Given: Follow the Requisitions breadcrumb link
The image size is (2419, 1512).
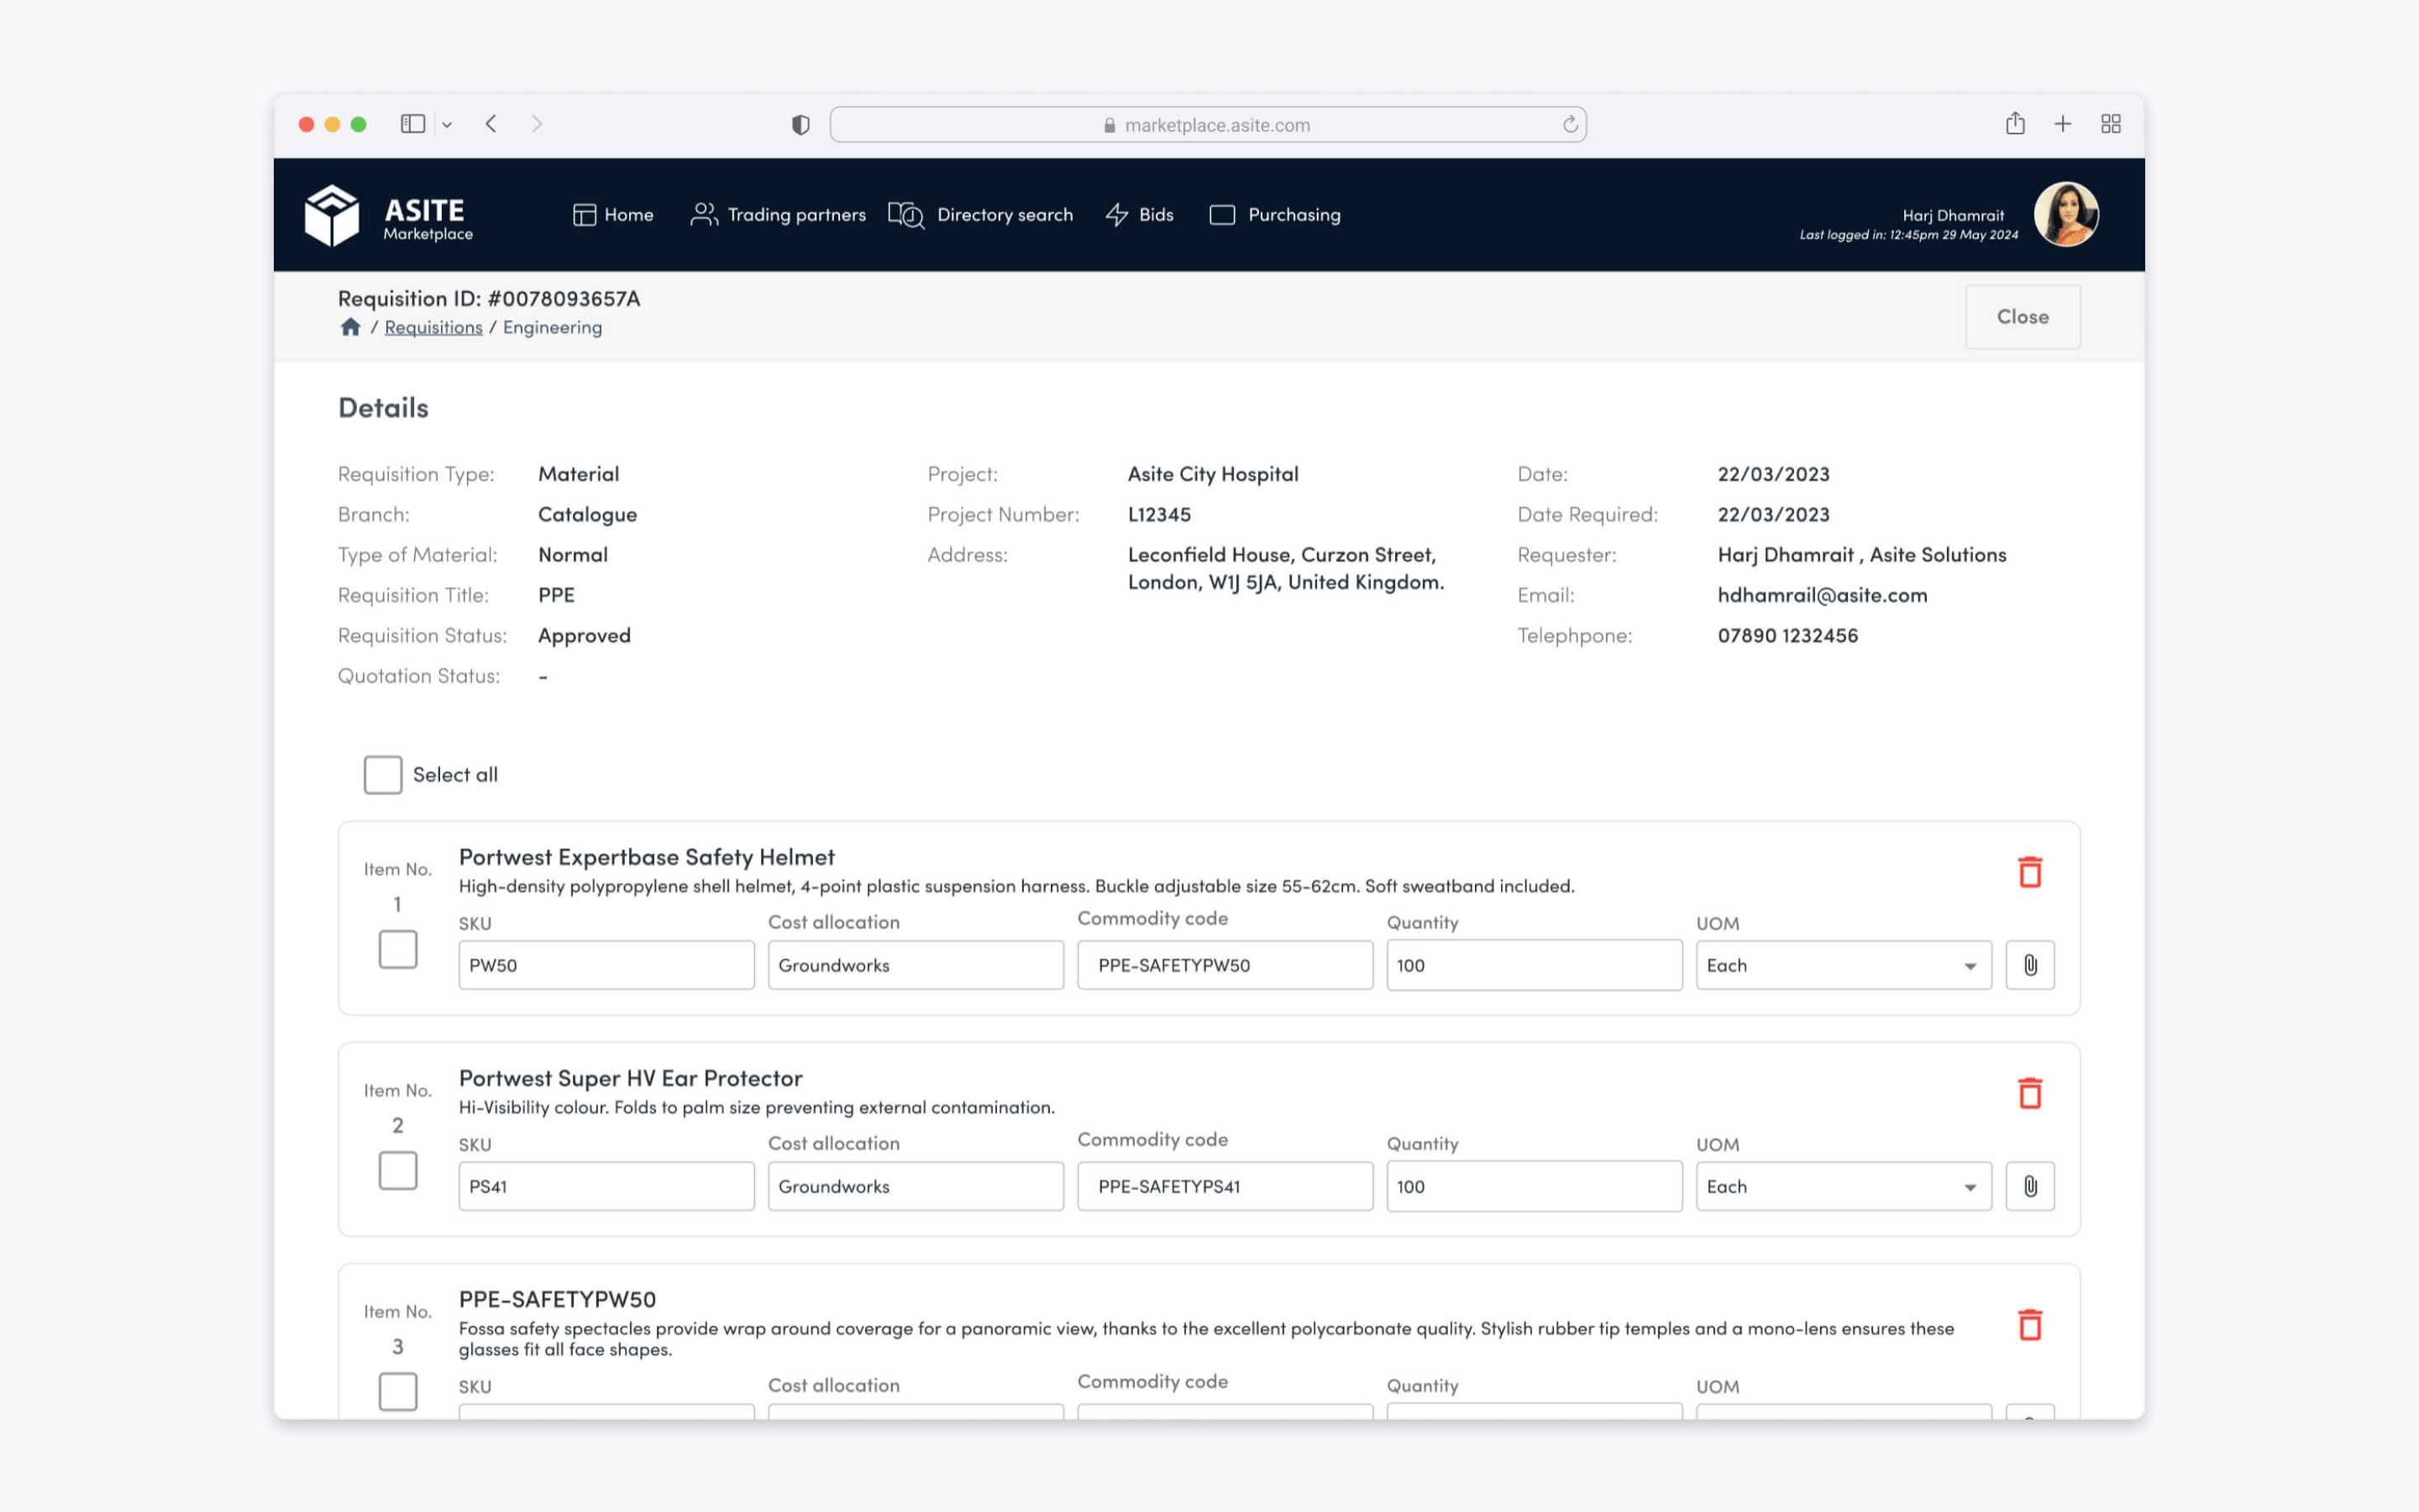Looking at the screenshot, I should [x=433, y=328].
